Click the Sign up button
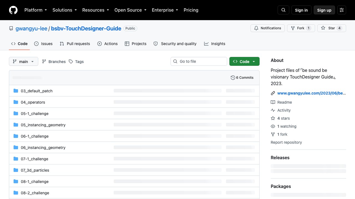 (x=324, y=10)
